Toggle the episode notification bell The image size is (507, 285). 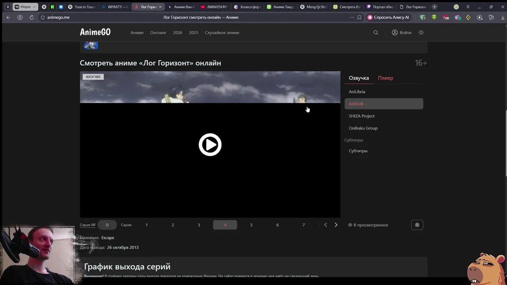[417, 225]
